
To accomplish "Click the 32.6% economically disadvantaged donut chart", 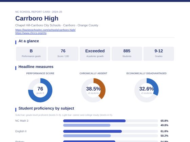I will pos(147,90).
